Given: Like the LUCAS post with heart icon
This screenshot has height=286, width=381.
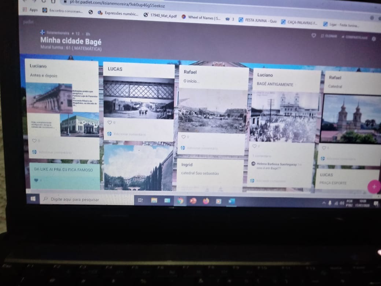Looking at the screenshot, I should click(110, 122).
